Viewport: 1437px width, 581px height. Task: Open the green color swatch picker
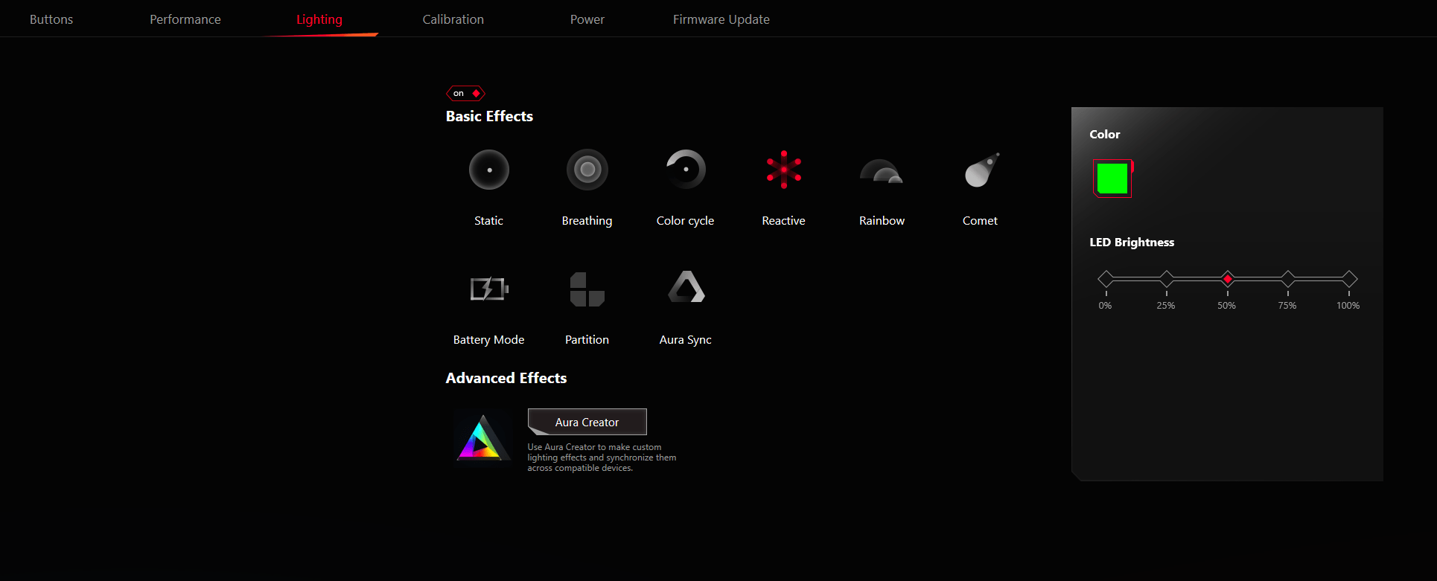pyautogui.click(x=1112, y=179)
